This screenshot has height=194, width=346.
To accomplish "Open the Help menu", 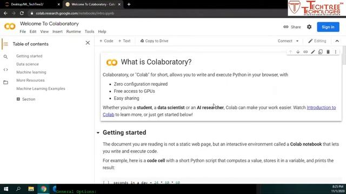I will click(x=102, y=32).
